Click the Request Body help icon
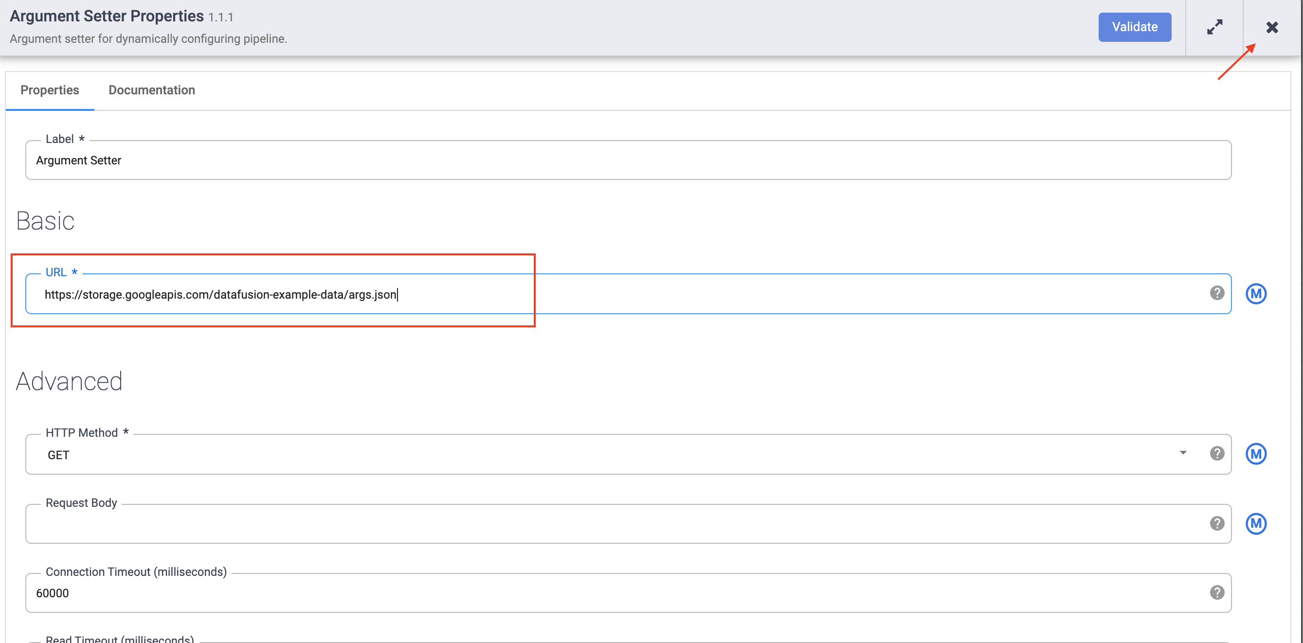This screenshot has width=1303, height=643. 1216,523
